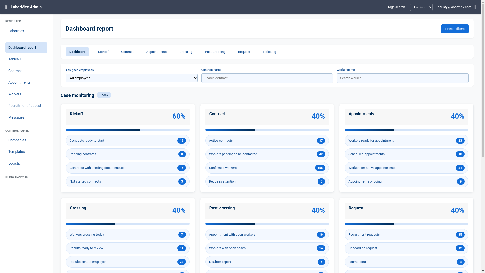Screen dimensions: 485x273
Task: Open the Scheduled appointments row
Action: pyautogui.click(x=406, y=154)
